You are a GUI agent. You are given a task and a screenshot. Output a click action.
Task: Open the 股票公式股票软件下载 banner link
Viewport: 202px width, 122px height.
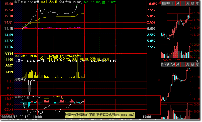99,115
